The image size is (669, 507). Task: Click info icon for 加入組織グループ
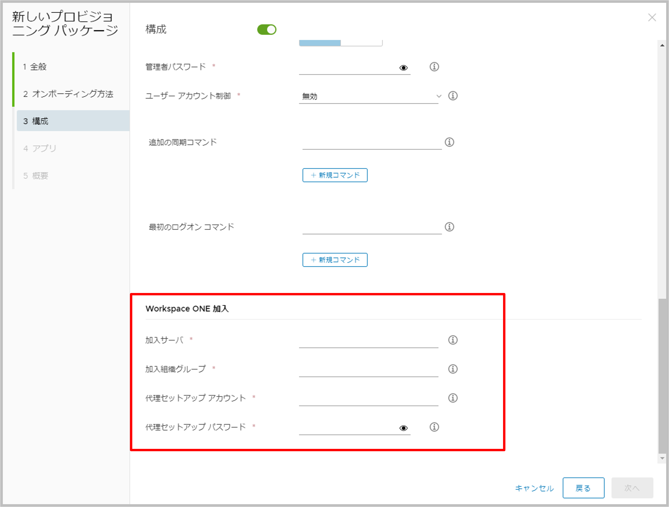coord(452,369)
